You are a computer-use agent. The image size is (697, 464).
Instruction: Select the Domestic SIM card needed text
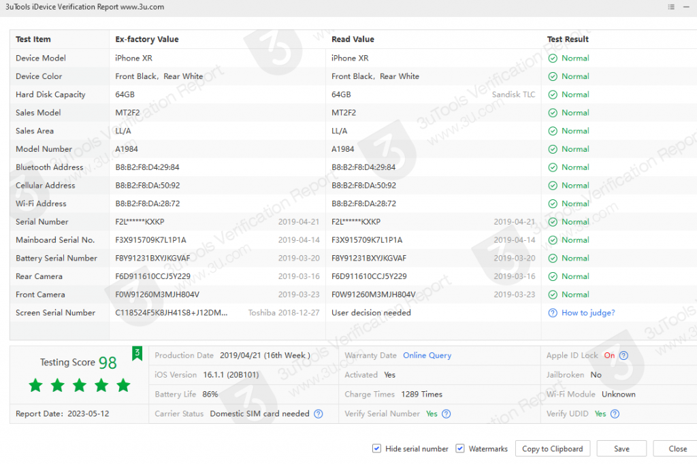coord(259,414)
